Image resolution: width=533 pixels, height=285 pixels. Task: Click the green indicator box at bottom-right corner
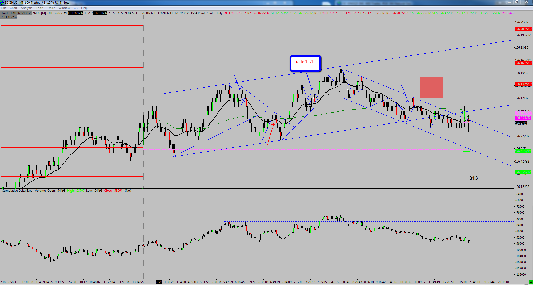tap(531, 282)
